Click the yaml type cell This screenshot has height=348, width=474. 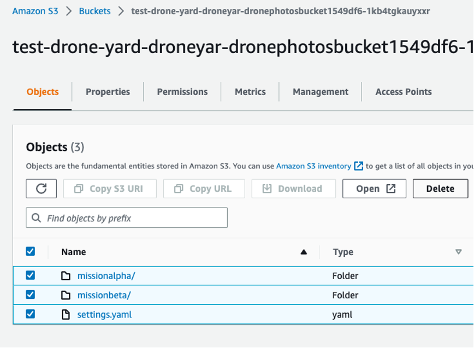(342, 315)
